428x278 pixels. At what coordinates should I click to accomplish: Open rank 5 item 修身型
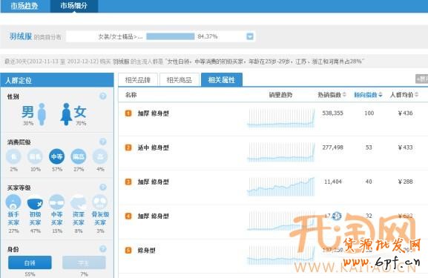click(147, 250)
